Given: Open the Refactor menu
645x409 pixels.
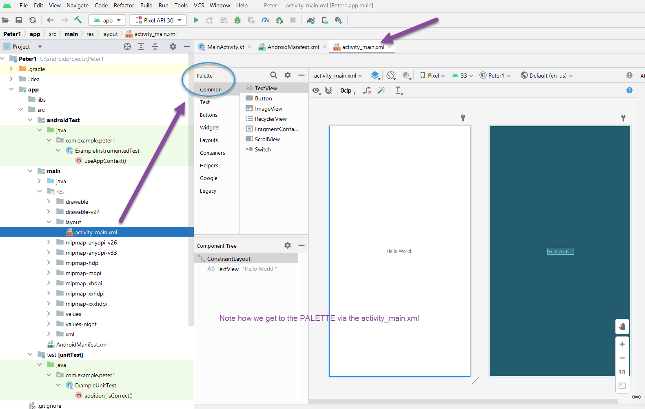Looking at the screenshot, I should pos(124,5).
